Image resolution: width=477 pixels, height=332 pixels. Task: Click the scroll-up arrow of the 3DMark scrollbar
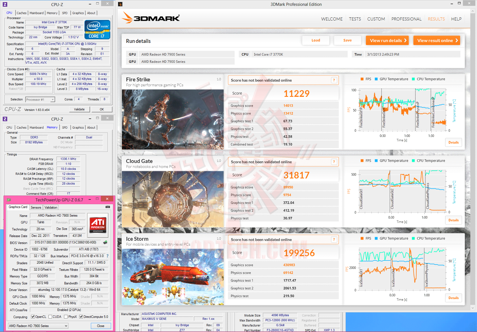coord(473,11)
